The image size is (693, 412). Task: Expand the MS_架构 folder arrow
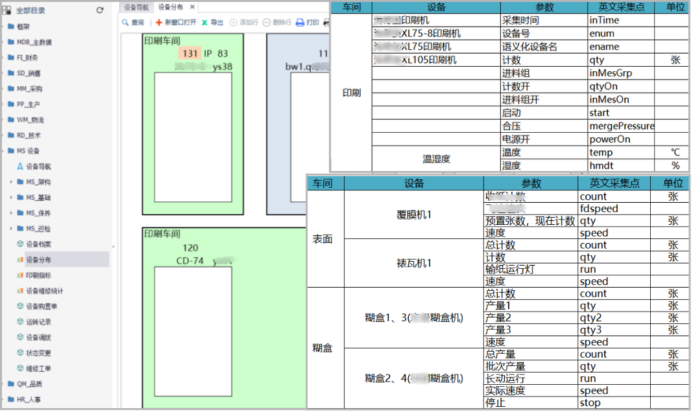pyautogui.click(x=11, y=182)
